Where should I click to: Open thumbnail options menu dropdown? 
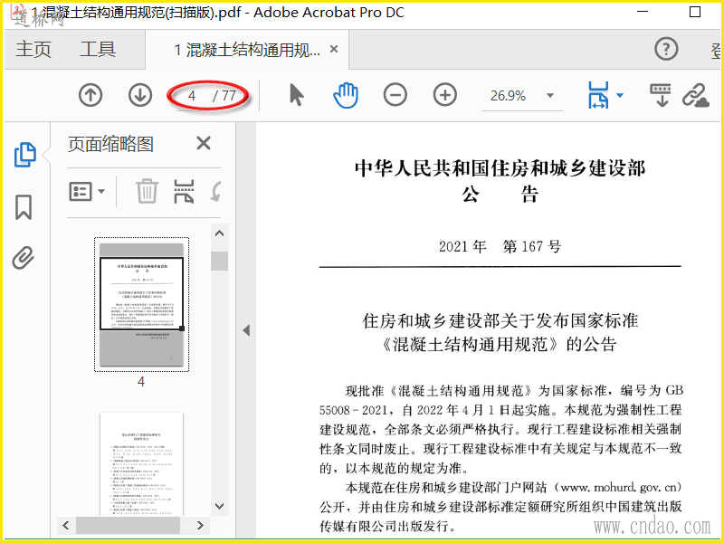[x=87, y=192]
